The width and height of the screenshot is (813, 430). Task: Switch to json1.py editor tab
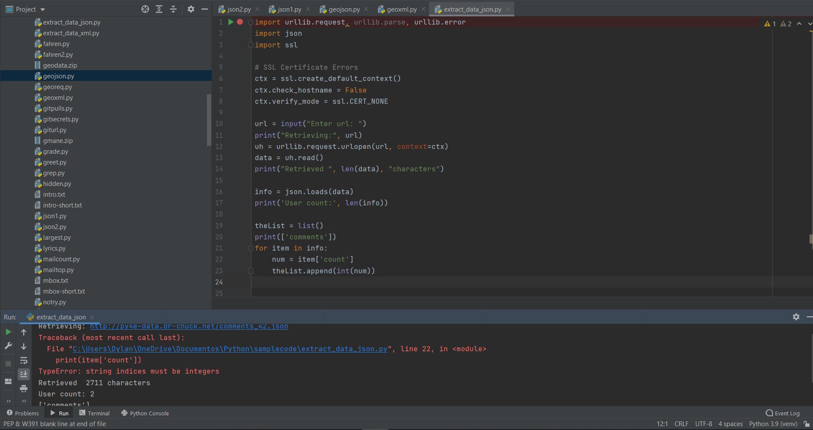(x=289, y=9)
